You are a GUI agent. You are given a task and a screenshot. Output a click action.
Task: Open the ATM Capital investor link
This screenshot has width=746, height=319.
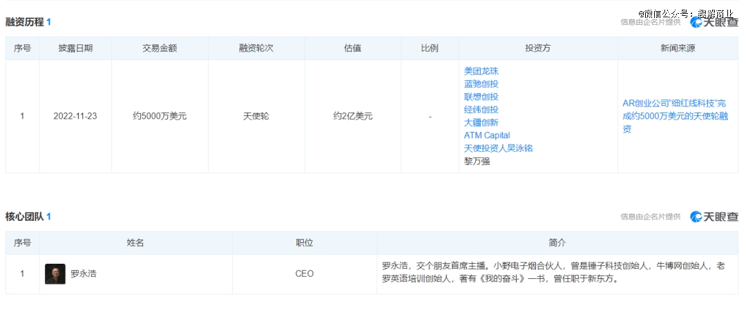point(487,135)
